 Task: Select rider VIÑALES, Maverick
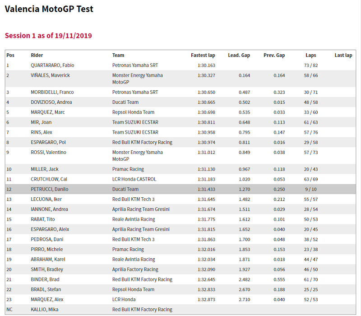coord(50,75)
